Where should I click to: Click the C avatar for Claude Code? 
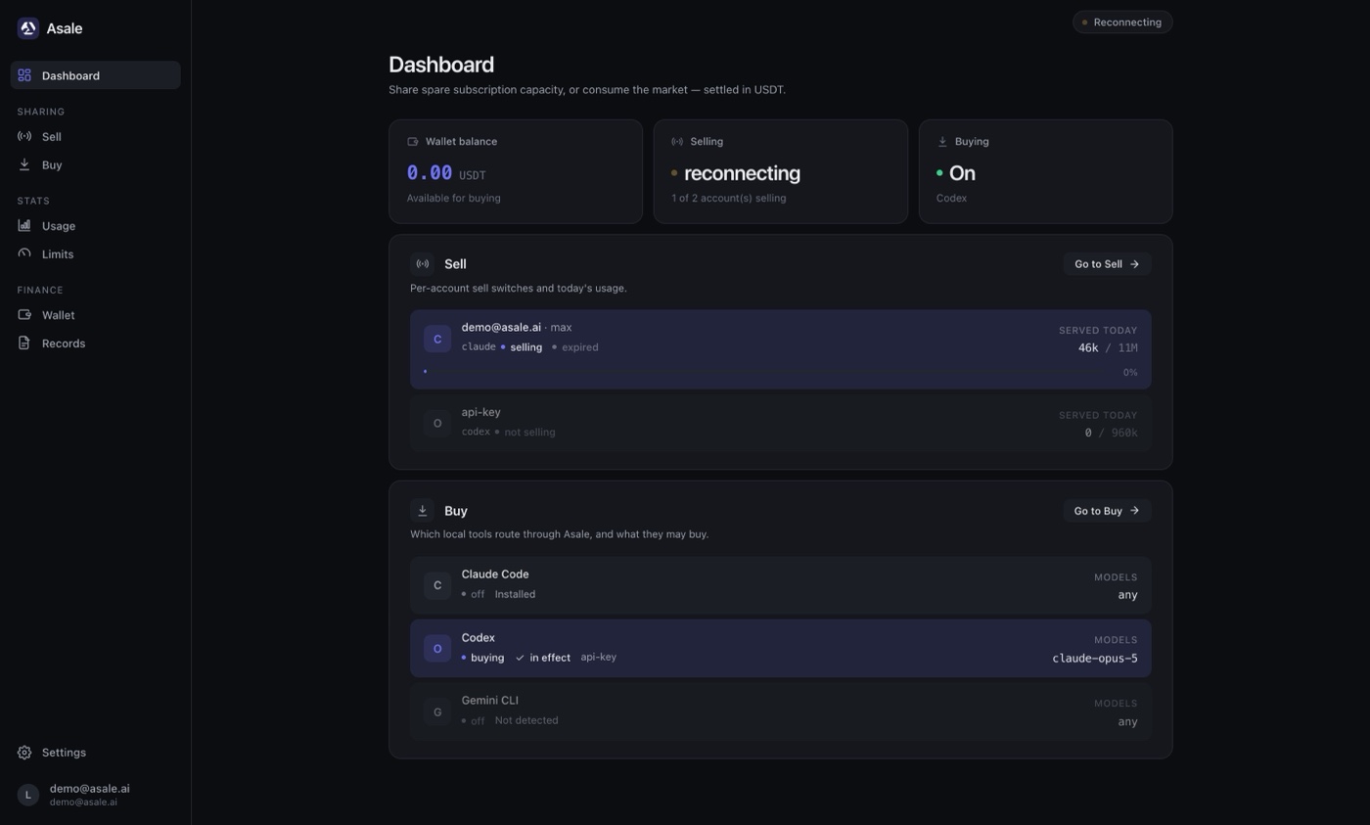click(437, 585)
